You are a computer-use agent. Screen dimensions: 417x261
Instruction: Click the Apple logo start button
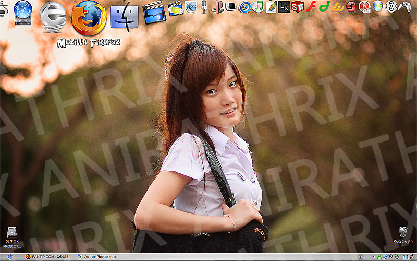10,257
